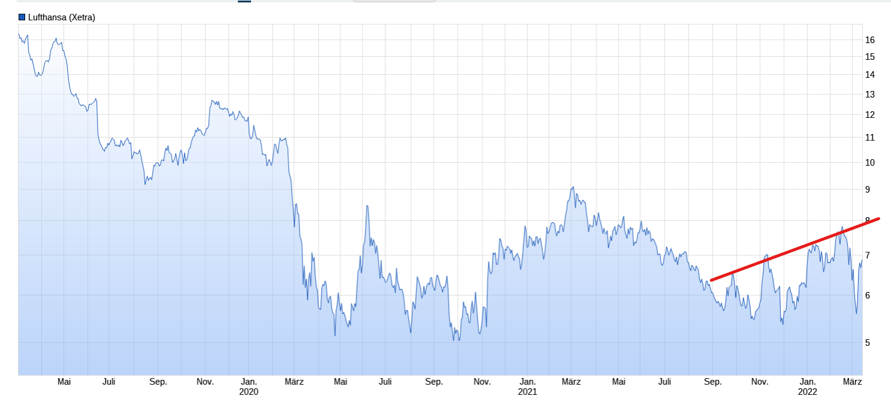Screen dimensions: 891x405
Task: Click the '9' price axis label
Action: [x=868, y=190]
